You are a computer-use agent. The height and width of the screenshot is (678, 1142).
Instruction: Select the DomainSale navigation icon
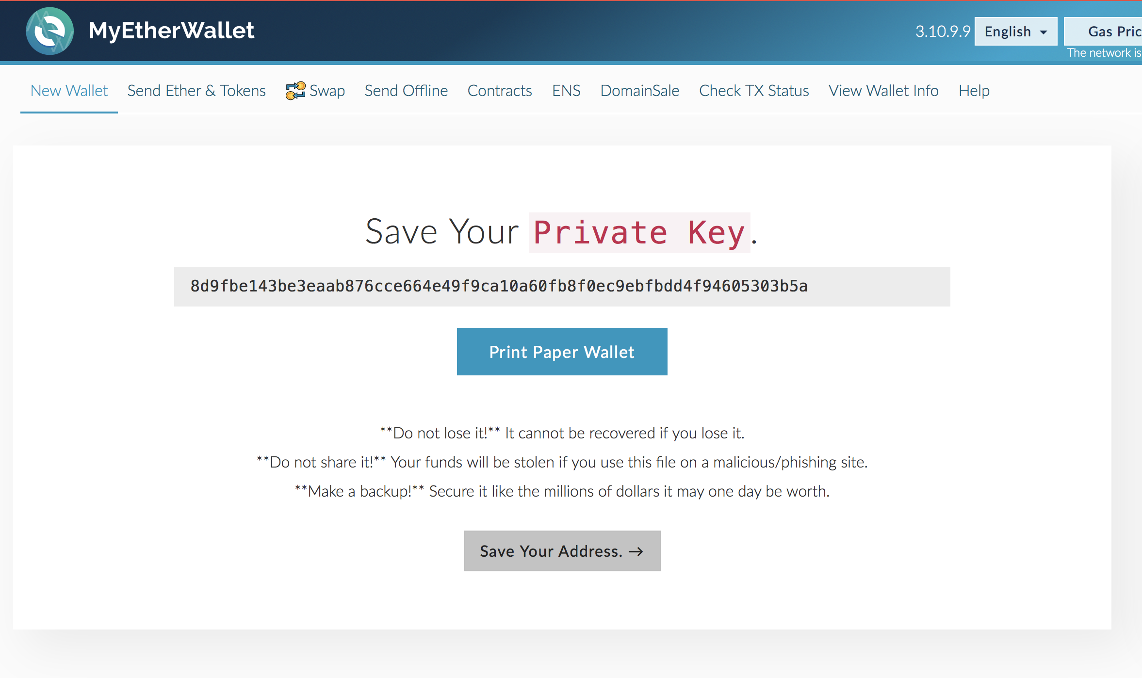[x=640, y=90]
